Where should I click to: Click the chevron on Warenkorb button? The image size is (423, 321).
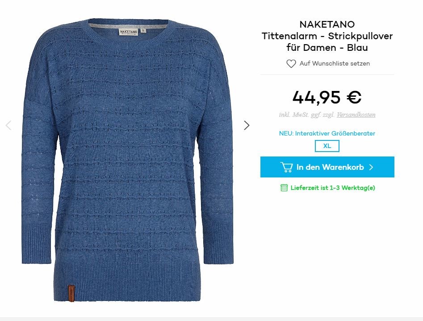pyautogui.click(x=371, y=167)
